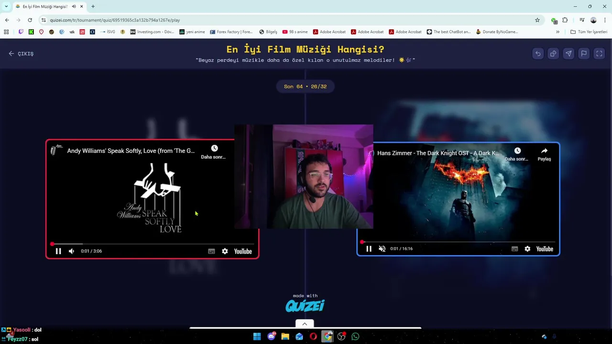The width and height of the screenshot is (612, 344).
Task: Click the Andy Williams' Speak Softly, Love title
Action: (x=131, y=150)
